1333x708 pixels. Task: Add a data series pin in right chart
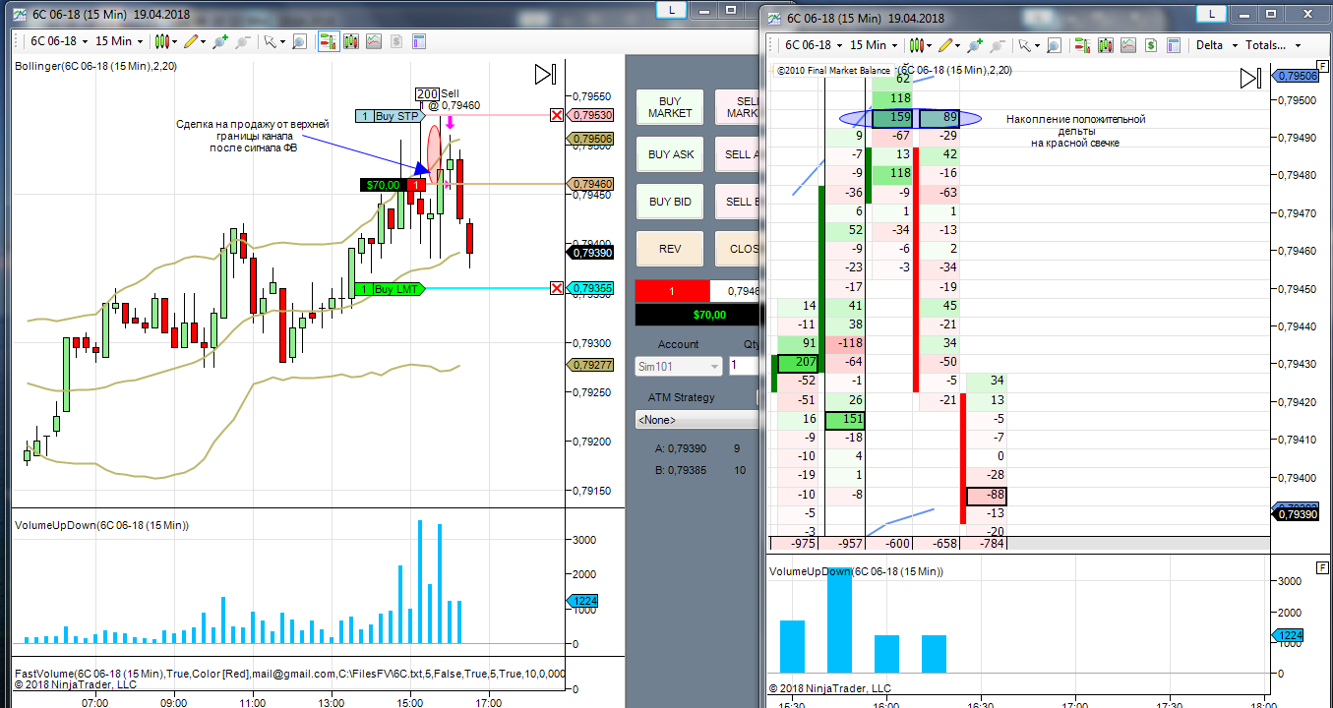[x=974, y=44]
